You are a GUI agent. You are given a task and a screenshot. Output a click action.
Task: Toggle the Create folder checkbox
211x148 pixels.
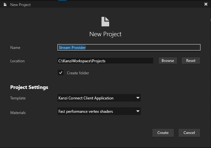click(61, 73)
